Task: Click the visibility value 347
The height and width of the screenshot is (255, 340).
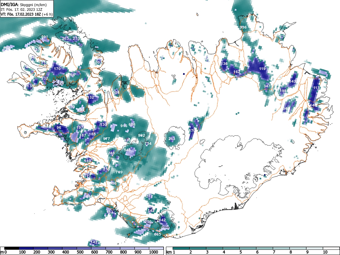Action: click(267, 86)
